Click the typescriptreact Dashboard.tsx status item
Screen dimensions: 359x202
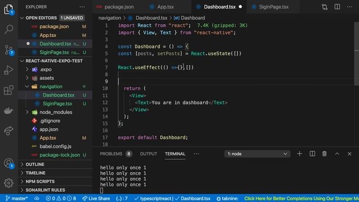172,198
